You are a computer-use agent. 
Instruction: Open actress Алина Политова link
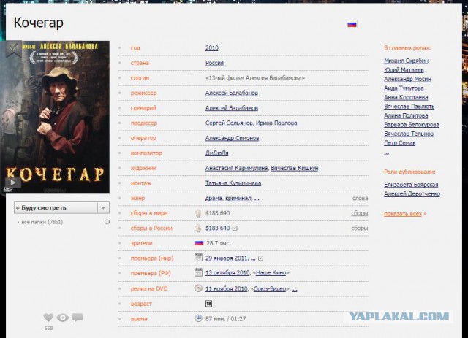click(406, 115)
